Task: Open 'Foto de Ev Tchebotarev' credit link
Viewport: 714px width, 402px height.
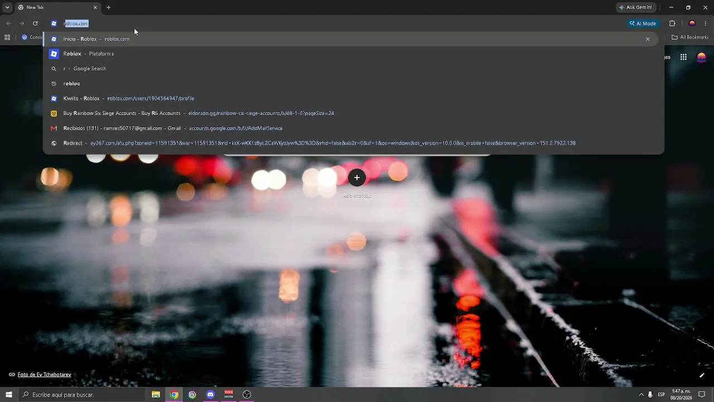Action: [44, 375]
